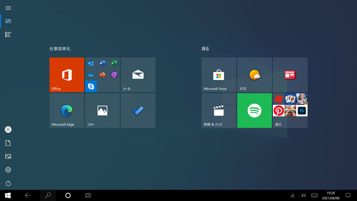Click the 仕事効率化 group heading
The image size is (357, 201).
(x=60, y=49)
